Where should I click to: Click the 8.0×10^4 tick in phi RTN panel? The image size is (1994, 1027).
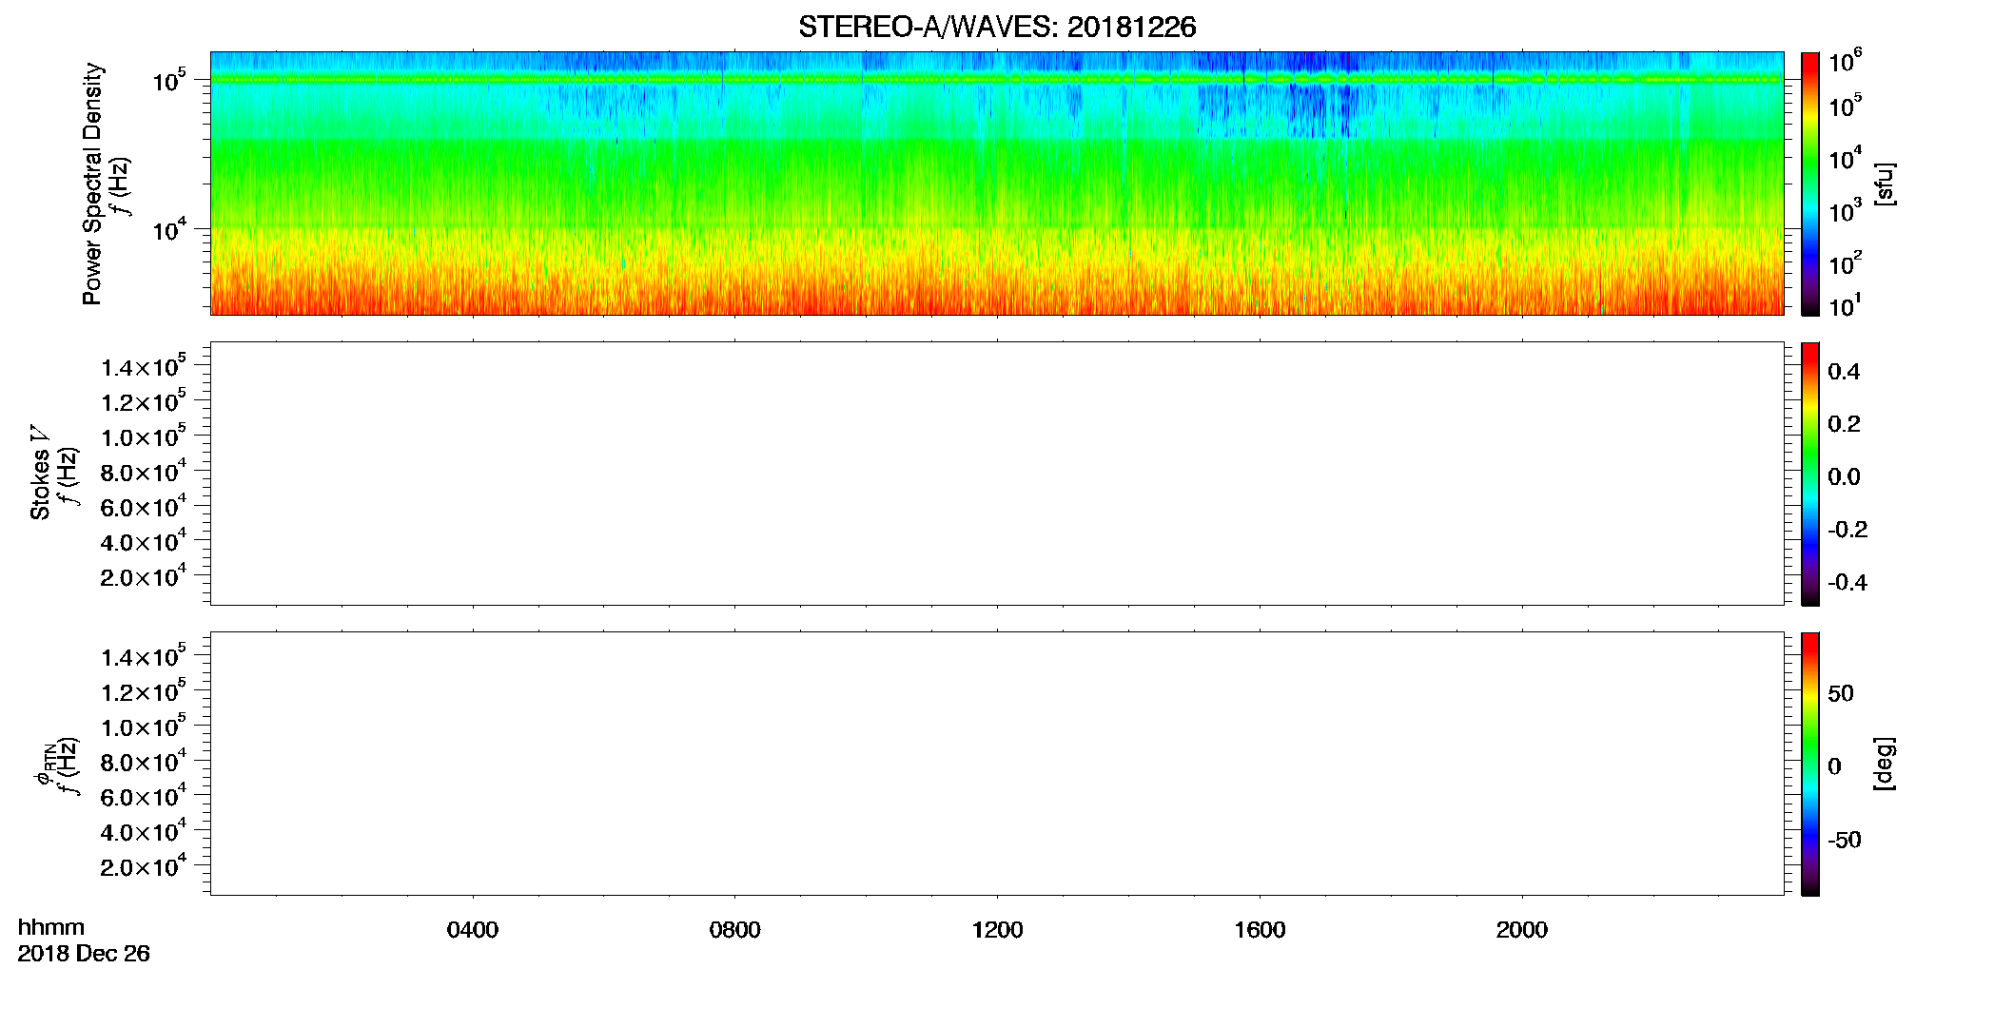click(144, 760)
